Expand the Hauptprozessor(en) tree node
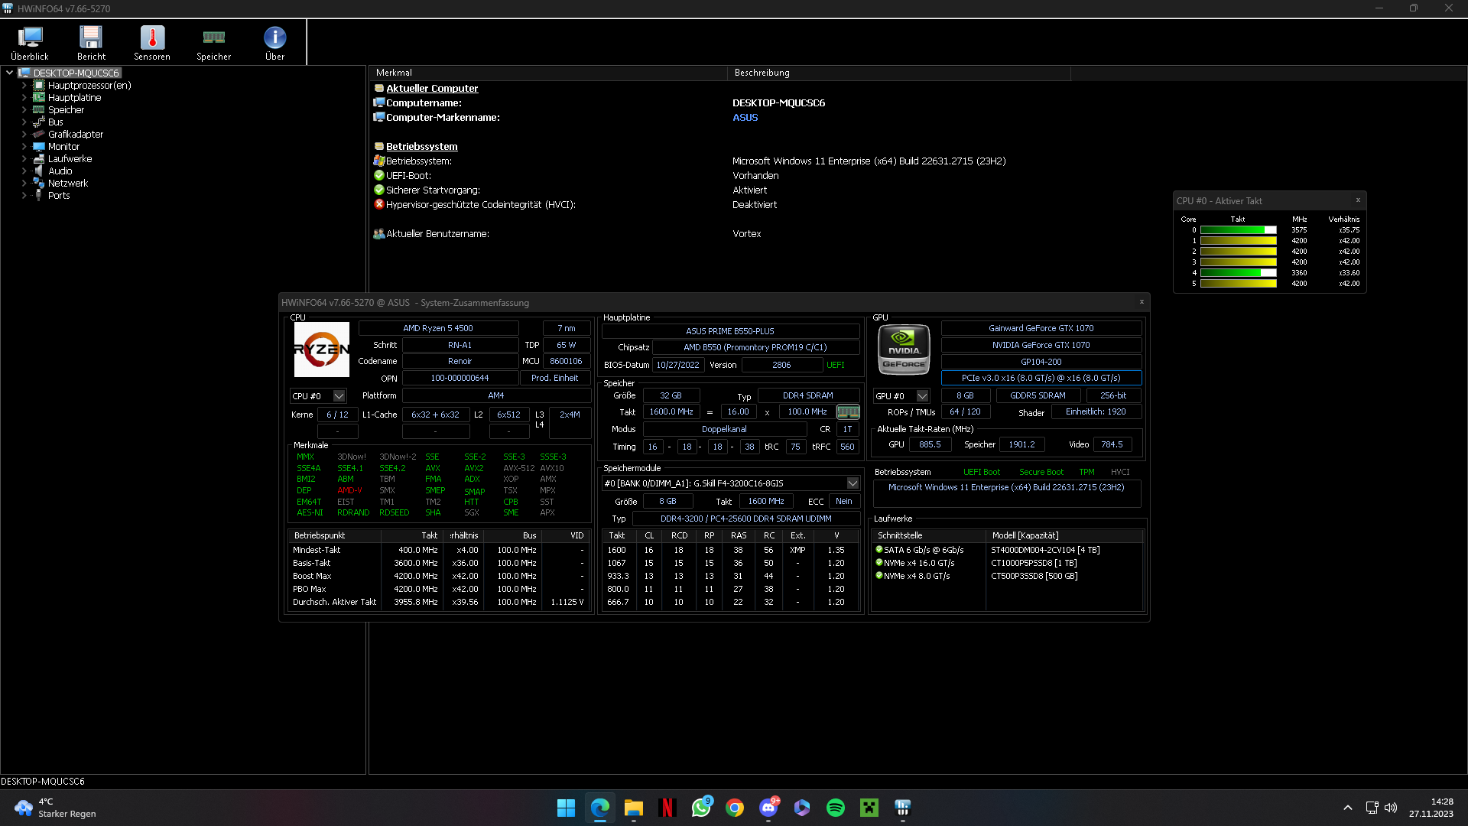 (x=24, y=86)
